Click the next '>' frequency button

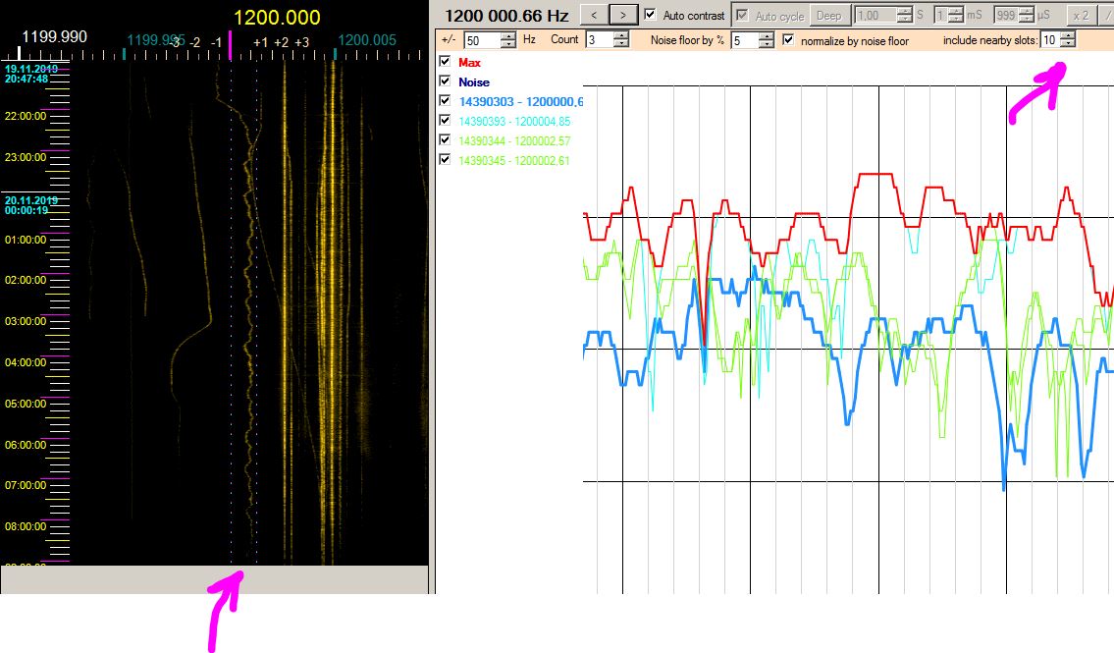(x=623, y=15)
